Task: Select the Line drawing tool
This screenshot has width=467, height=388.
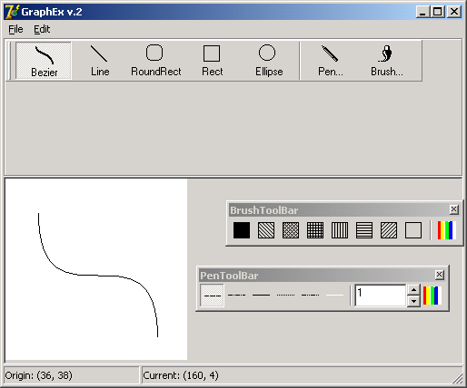Action: point(100,61)
